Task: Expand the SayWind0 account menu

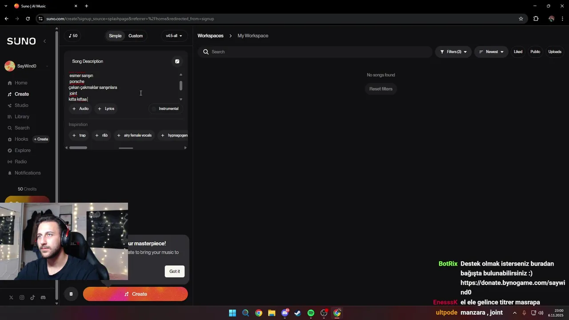Action: [47, 66]
